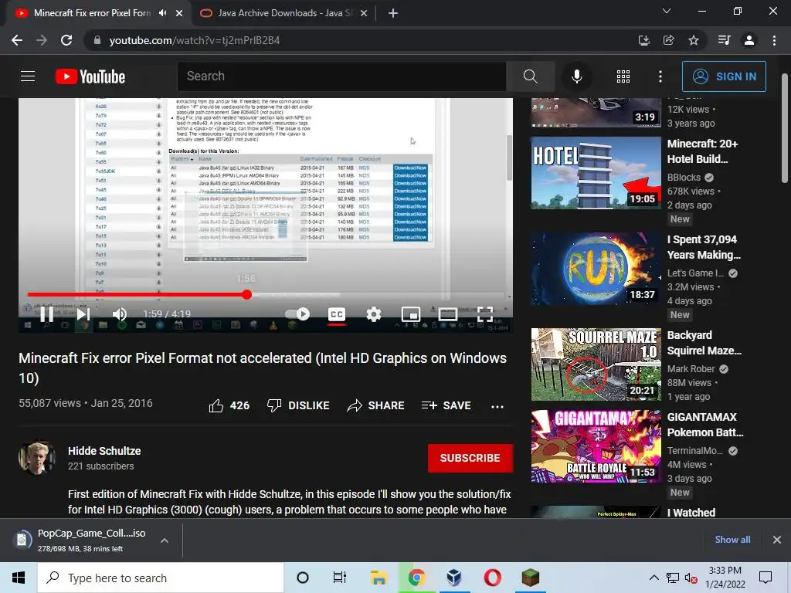Open the YouTube apps grid
The height and width of the screenshot is (593, 791).
pyautogui.click(x=623, y=76)
